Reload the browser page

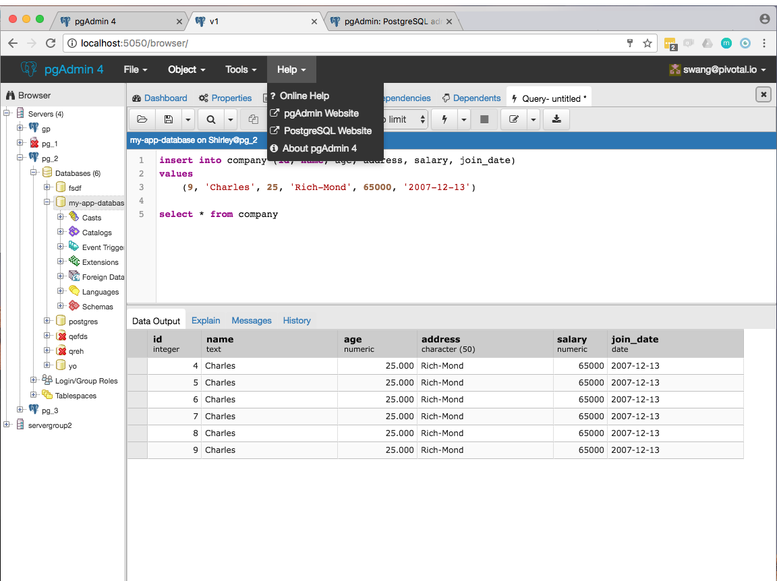point(51,43)
